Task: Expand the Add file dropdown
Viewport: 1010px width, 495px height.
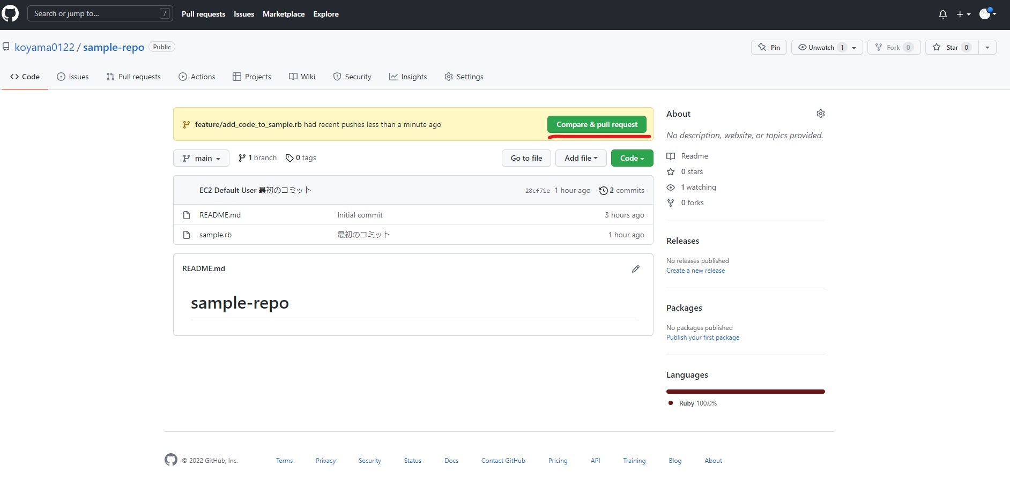Action: (581, 158)
